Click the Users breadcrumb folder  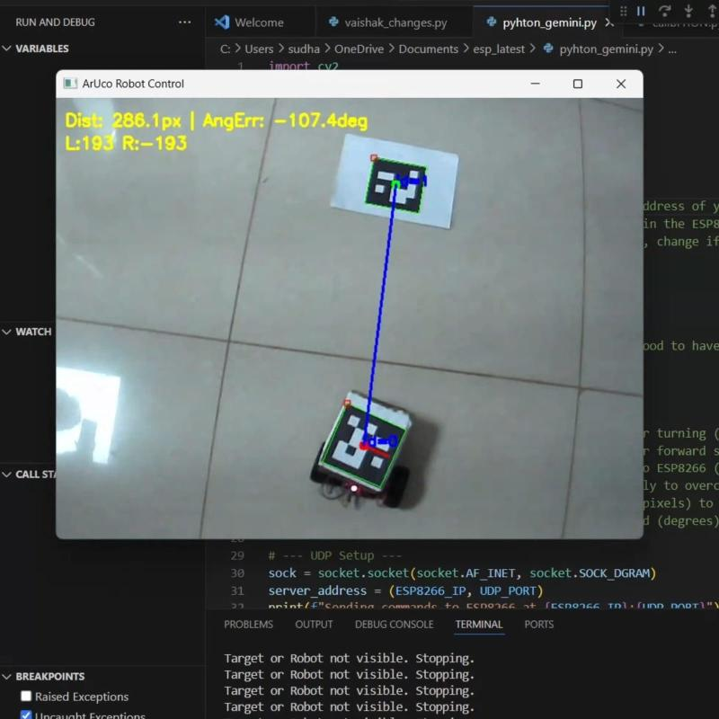(x=259, y=49)
